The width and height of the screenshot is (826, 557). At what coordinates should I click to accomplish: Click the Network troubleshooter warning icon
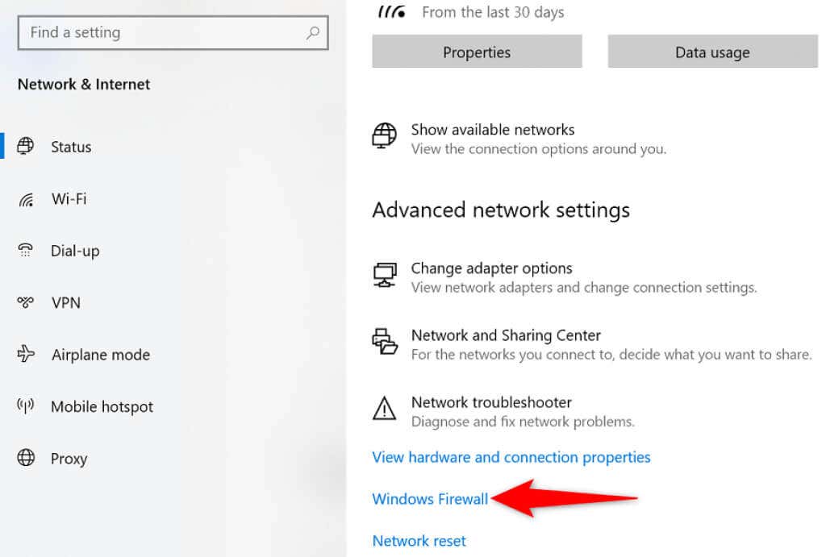[x=385, y=409]
